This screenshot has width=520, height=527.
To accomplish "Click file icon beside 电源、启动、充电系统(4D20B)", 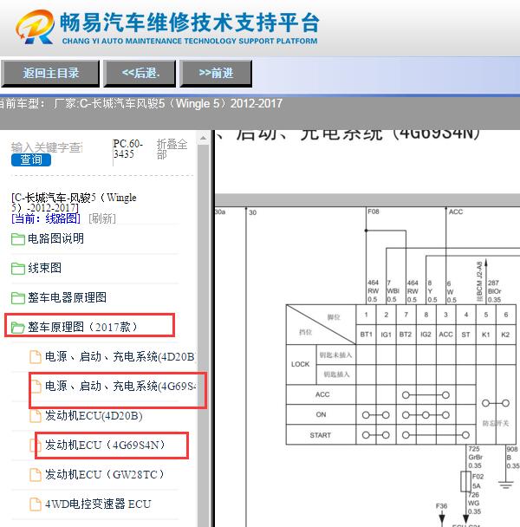I will point(36,357).
